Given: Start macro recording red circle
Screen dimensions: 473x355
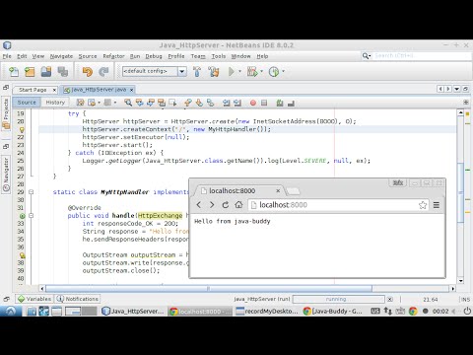Looking at the screenshot, I should coord(253,103).
